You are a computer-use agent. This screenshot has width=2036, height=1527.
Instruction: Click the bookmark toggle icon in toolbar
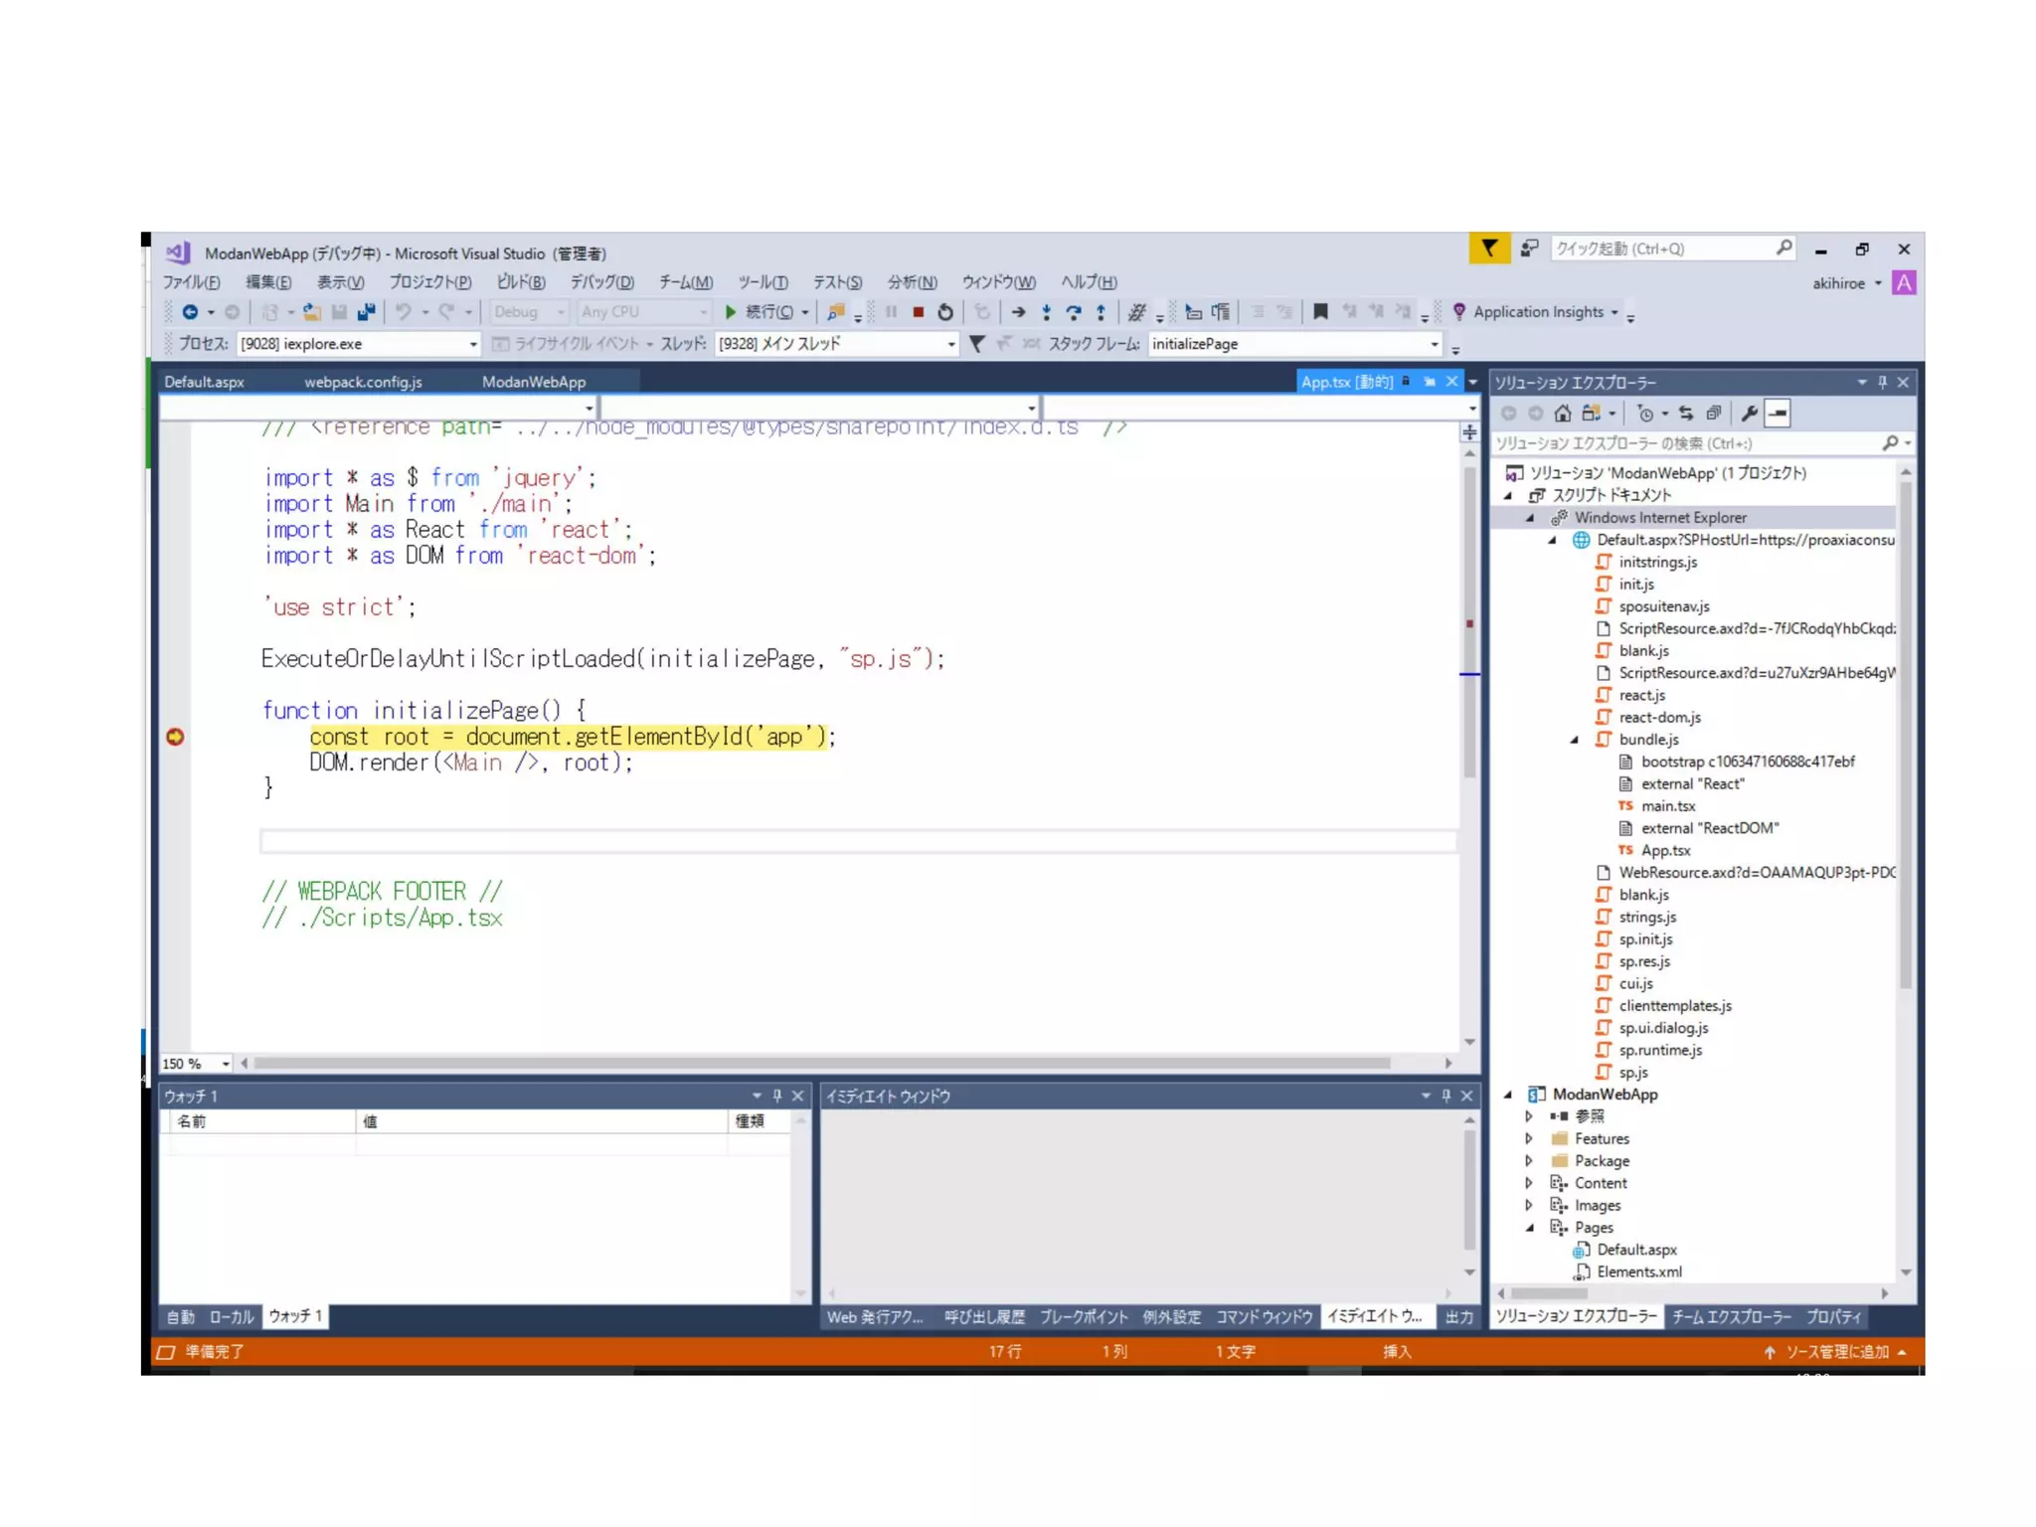[1320, 312]
